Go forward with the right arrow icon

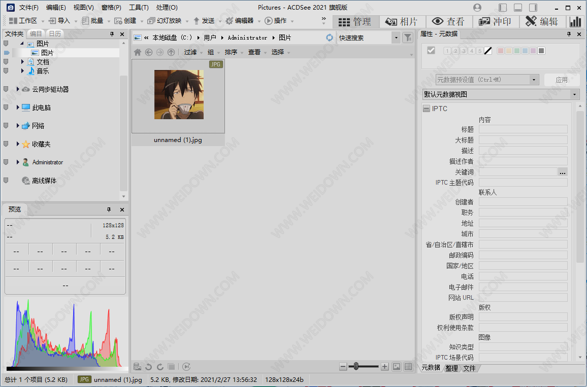coord(160,52)
